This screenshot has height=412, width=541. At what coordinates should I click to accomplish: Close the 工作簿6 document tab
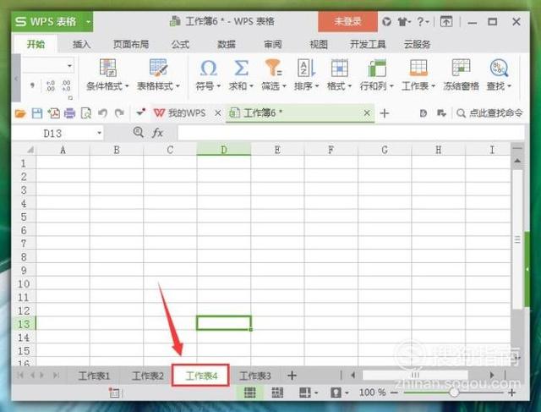pyautogui.click(x=367, y=113)
